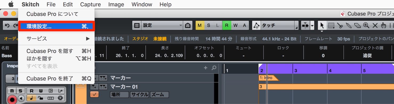Toggle Inspector W write automation button
394x104 pixels.
41,91
